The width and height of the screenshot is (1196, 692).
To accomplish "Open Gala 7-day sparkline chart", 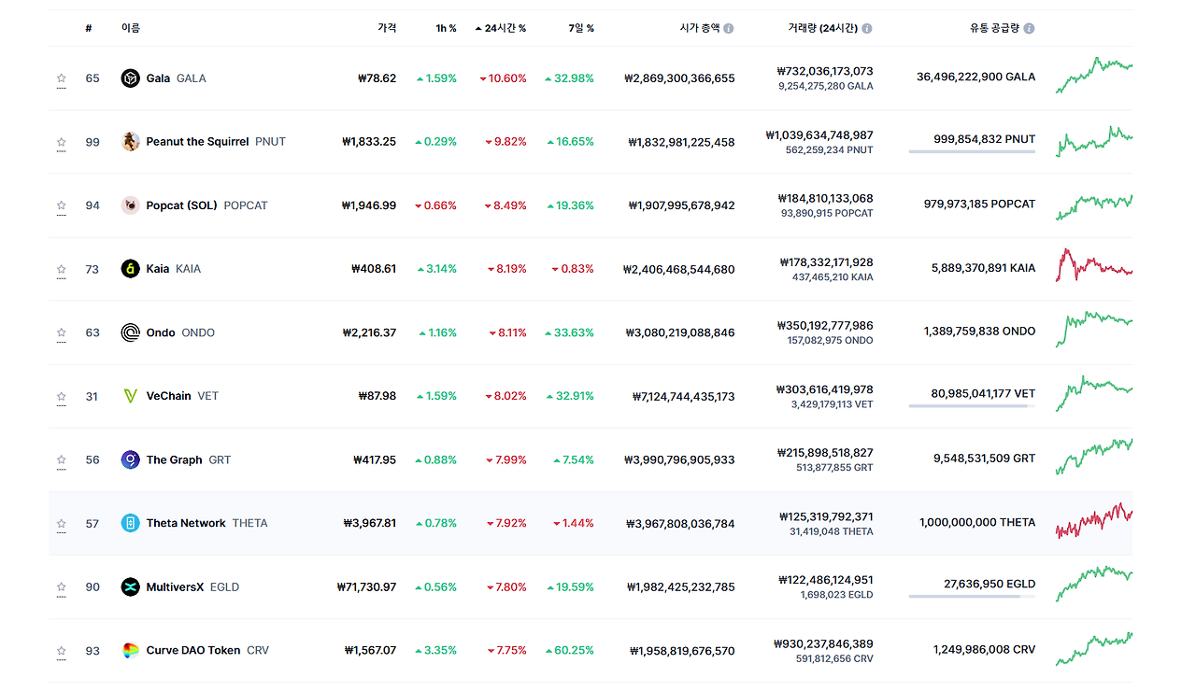I will 1094,76.
